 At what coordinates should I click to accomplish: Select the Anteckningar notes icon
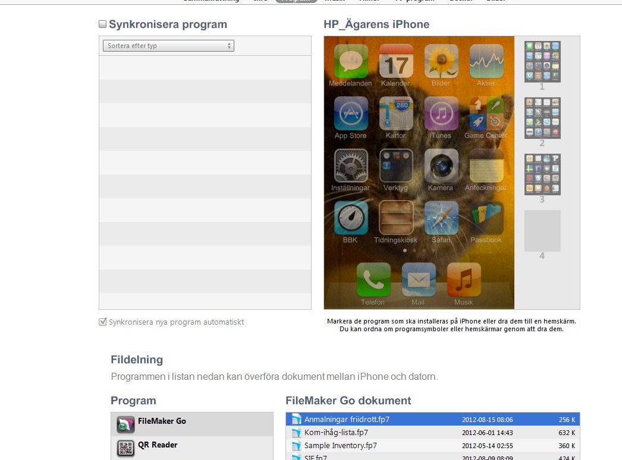pyautogui.click(x=486, y=166)
